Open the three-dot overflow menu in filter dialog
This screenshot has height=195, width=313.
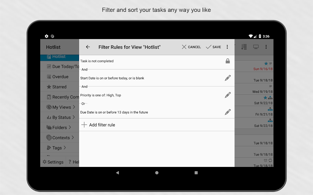coord(227,47)
